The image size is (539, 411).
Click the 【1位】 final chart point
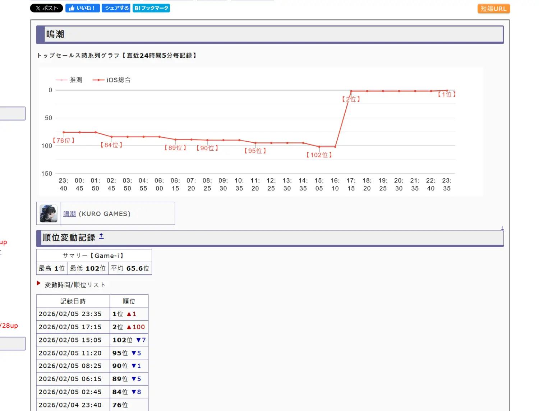pos(447,91)
